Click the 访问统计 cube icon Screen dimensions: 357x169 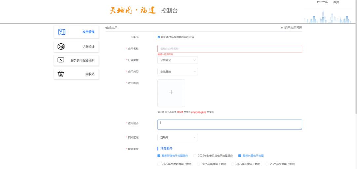coord(61,47)
